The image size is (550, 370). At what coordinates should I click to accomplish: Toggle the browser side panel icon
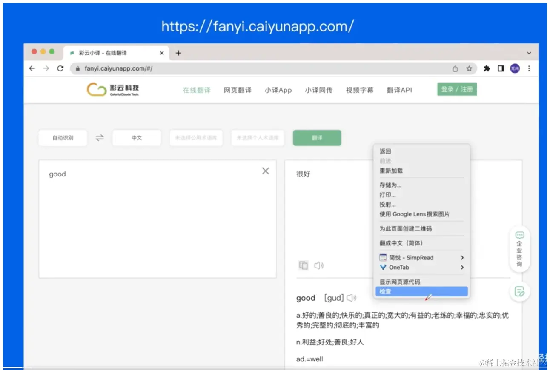(501, 68)
